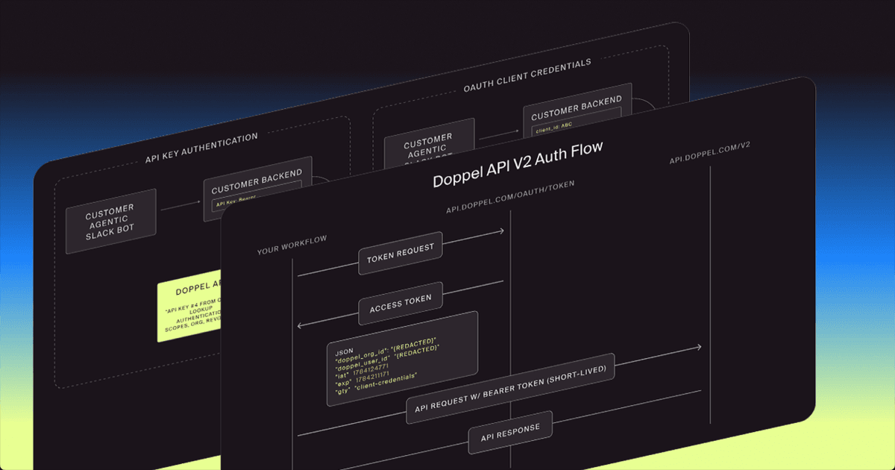
Task: Click CUSTOMER BACKEND box in API Key Authentication panel
Action: click(x=257, y=189)
